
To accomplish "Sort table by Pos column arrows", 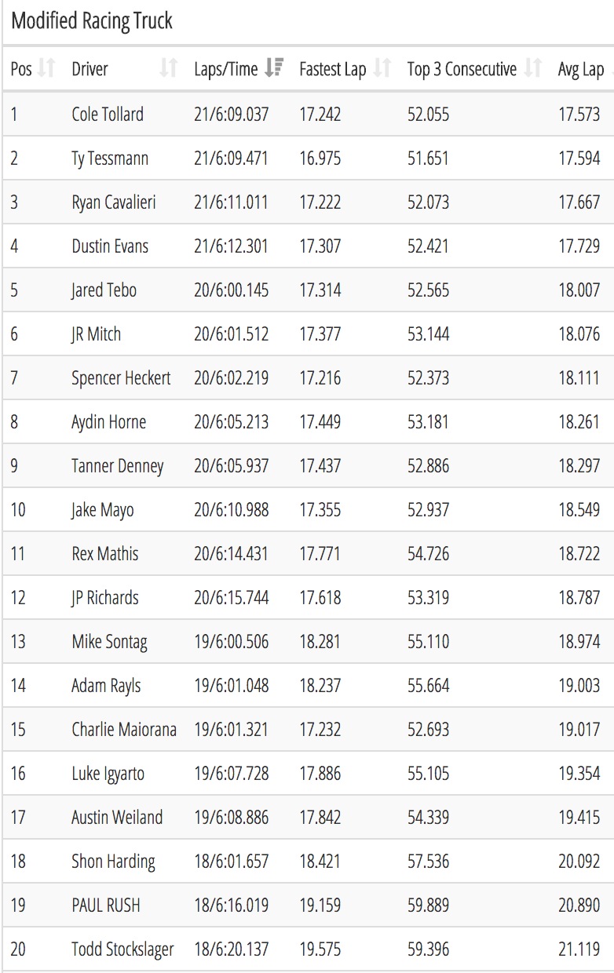I will [48, 69].
